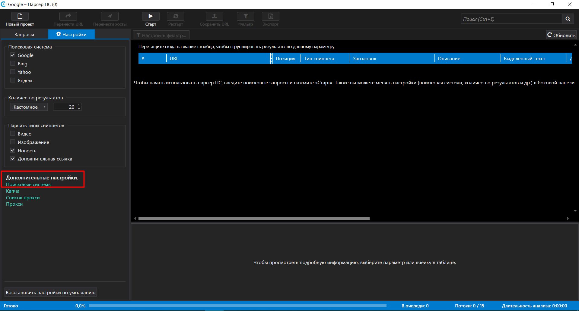Sort by the Заголовок column header
Viewport: 579px width, 311px height.
pos(392,58)
